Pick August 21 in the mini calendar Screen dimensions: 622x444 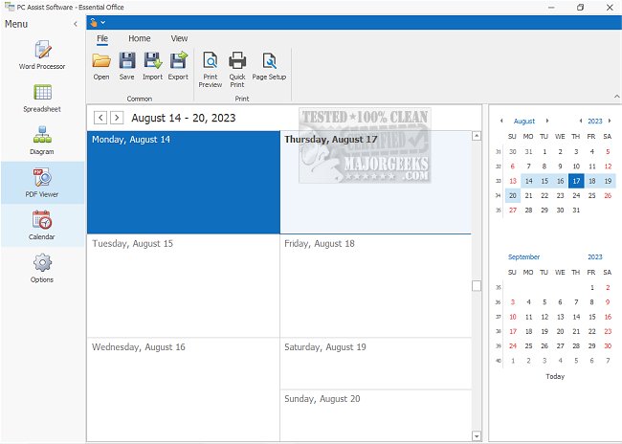click(x=528, y=195)
